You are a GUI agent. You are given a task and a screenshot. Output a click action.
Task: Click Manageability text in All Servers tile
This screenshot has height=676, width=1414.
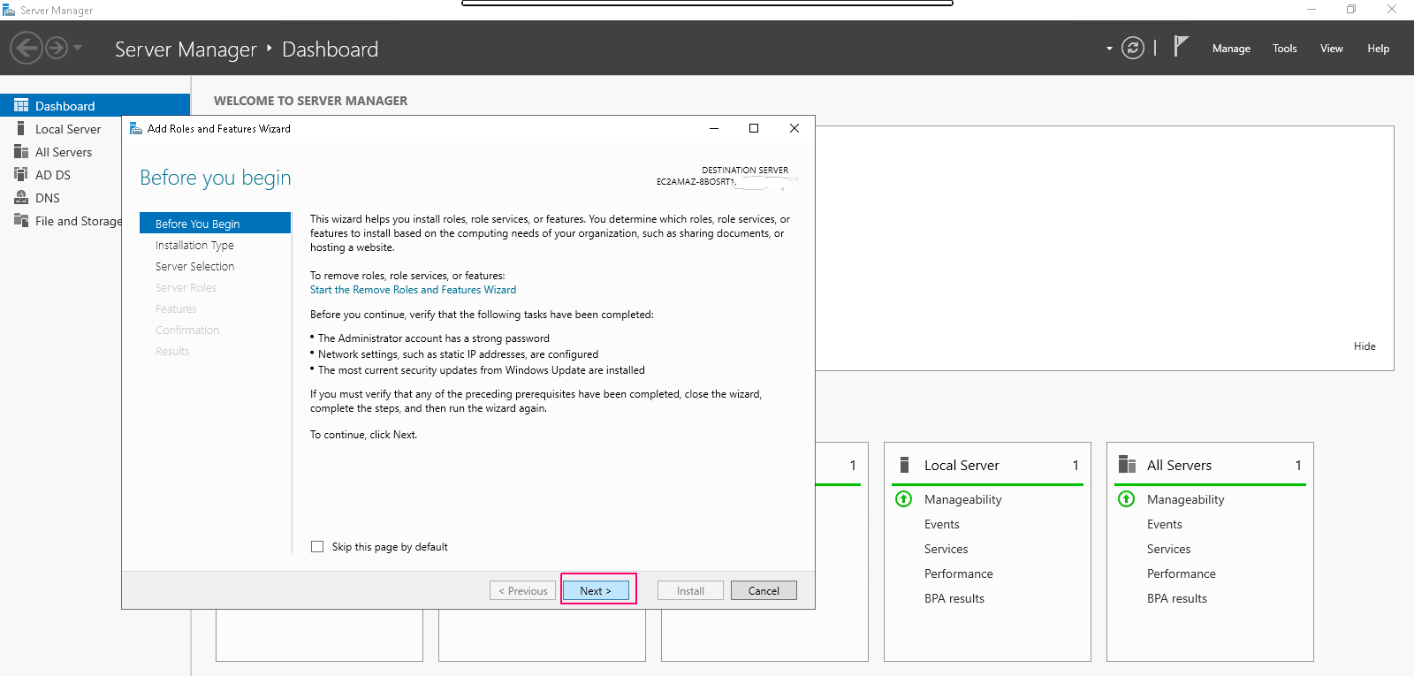coord(1186,499)
